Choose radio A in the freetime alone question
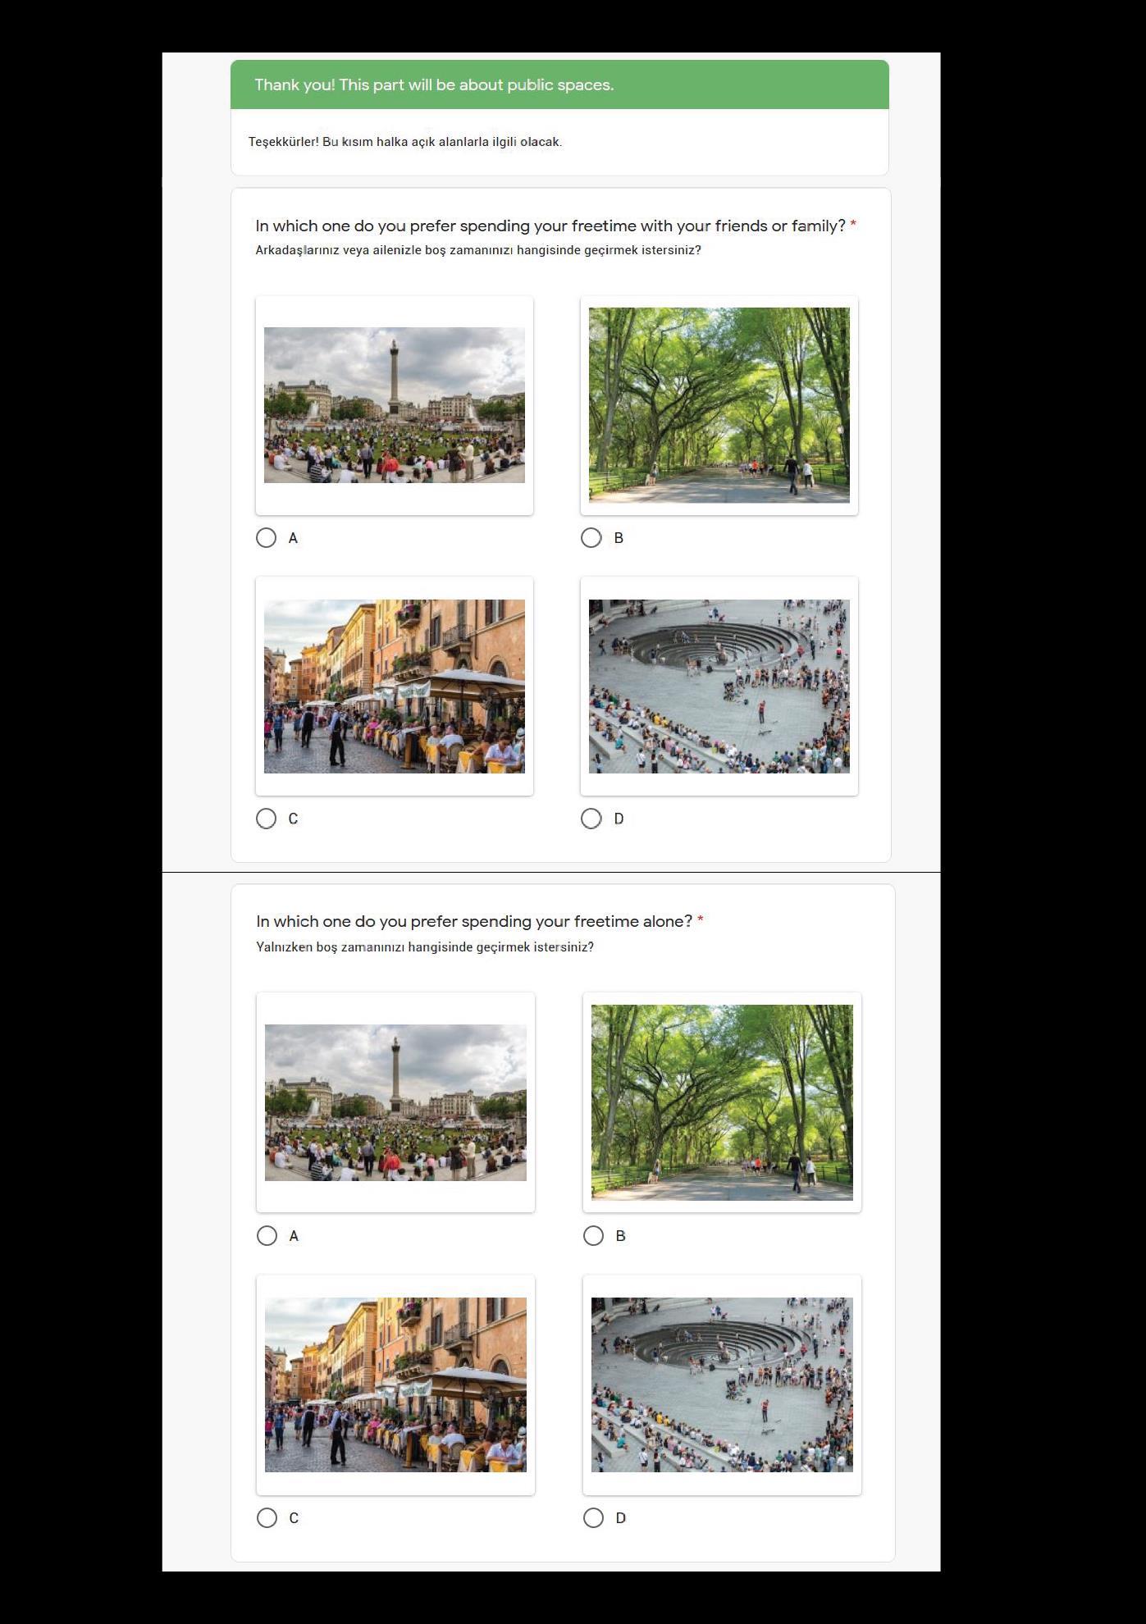Viewport: 1146px width, 1624px height. coord(267,1236)
